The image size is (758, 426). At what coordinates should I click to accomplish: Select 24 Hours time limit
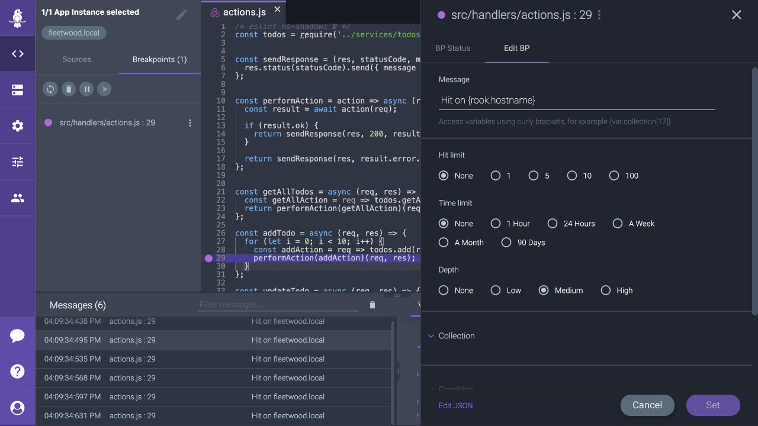[x=553, y=224]
